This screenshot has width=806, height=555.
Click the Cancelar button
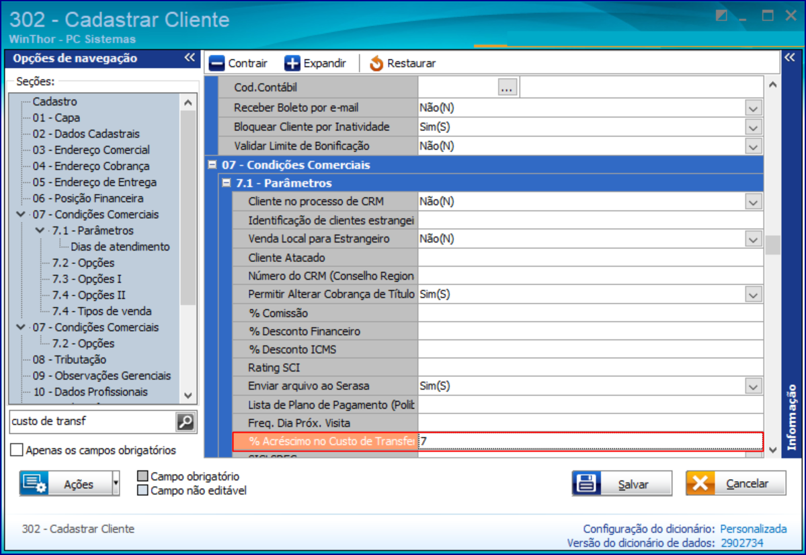(735, 484)
